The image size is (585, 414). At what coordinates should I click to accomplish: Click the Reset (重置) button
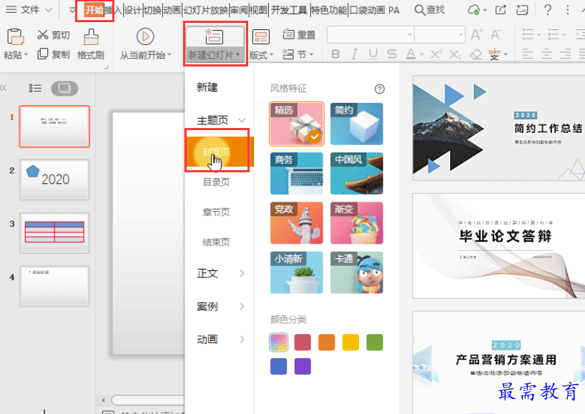(299, 35)
